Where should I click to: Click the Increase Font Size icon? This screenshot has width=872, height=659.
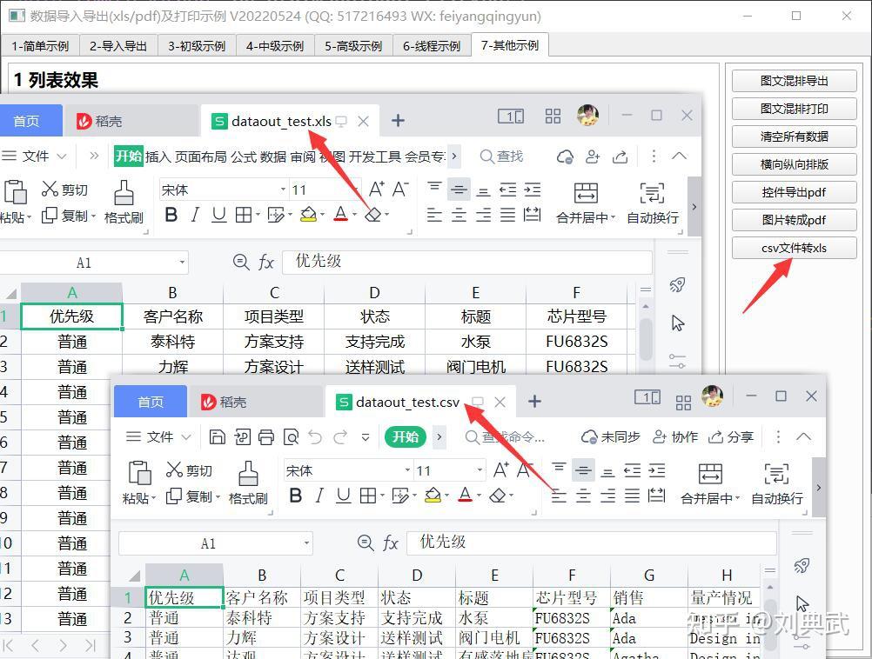(375, 187)
